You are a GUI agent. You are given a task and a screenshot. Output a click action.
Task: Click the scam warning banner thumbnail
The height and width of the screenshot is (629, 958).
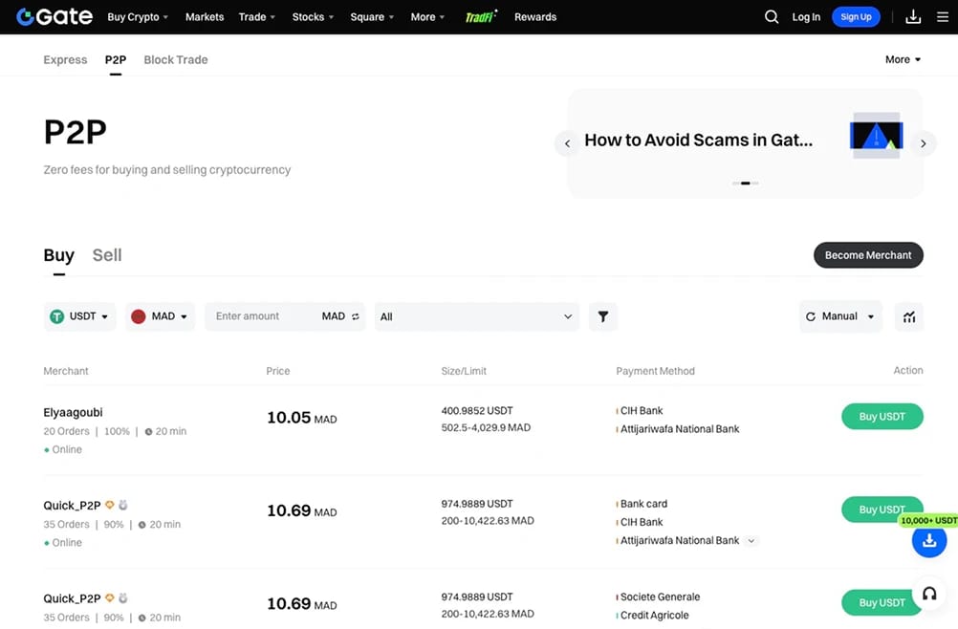pos(876,136)
